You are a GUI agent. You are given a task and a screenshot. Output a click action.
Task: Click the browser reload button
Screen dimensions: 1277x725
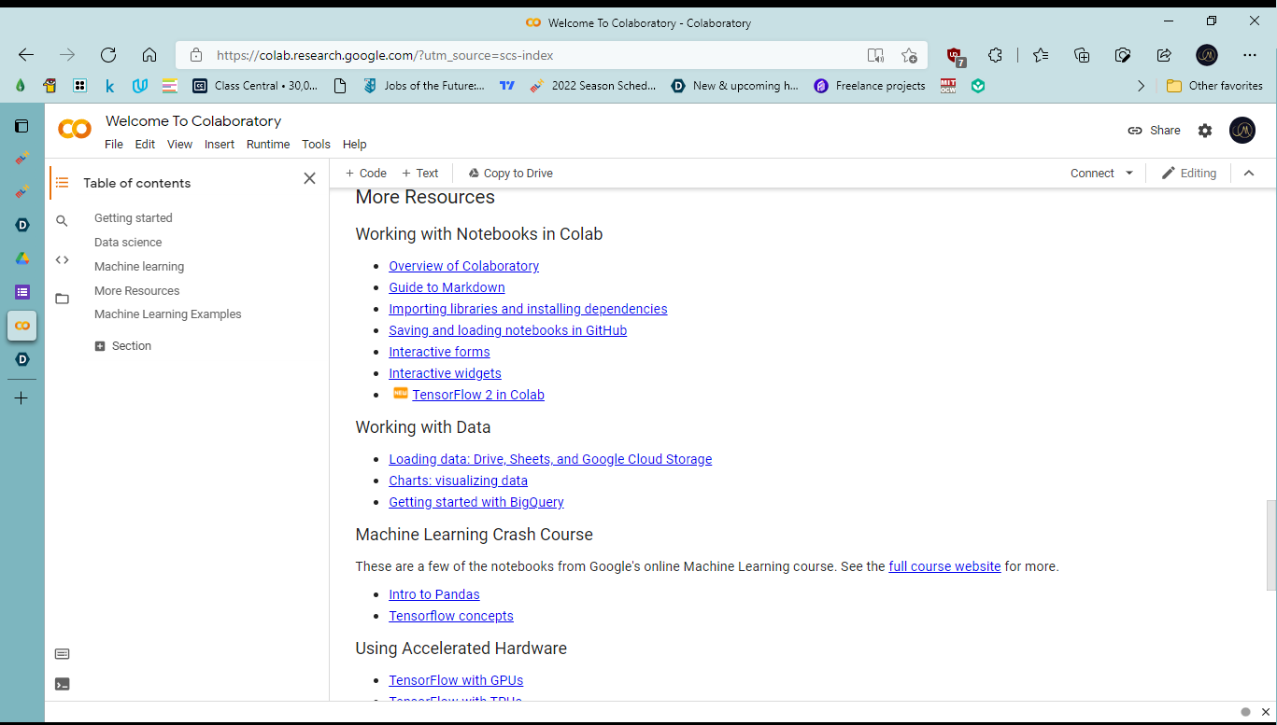tap(108, 55)
